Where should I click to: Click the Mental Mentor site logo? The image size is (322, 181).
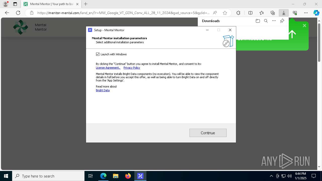[x=21, y=27]
